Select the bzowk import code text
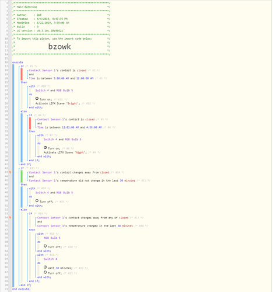 (60, 47)
